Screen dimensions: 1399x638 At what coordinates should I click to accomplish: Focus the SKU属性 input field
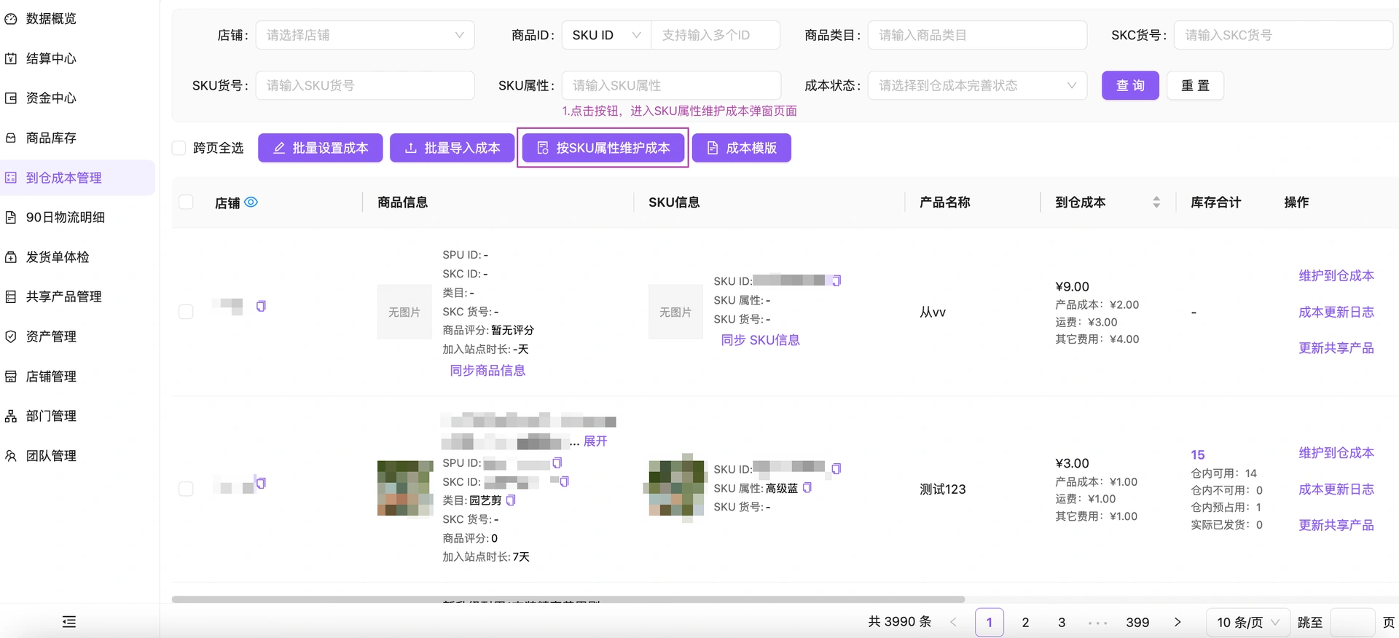point(671,85)
